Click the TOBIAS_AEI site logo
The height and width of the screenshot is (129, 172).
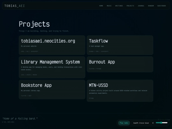pos(14,6)
